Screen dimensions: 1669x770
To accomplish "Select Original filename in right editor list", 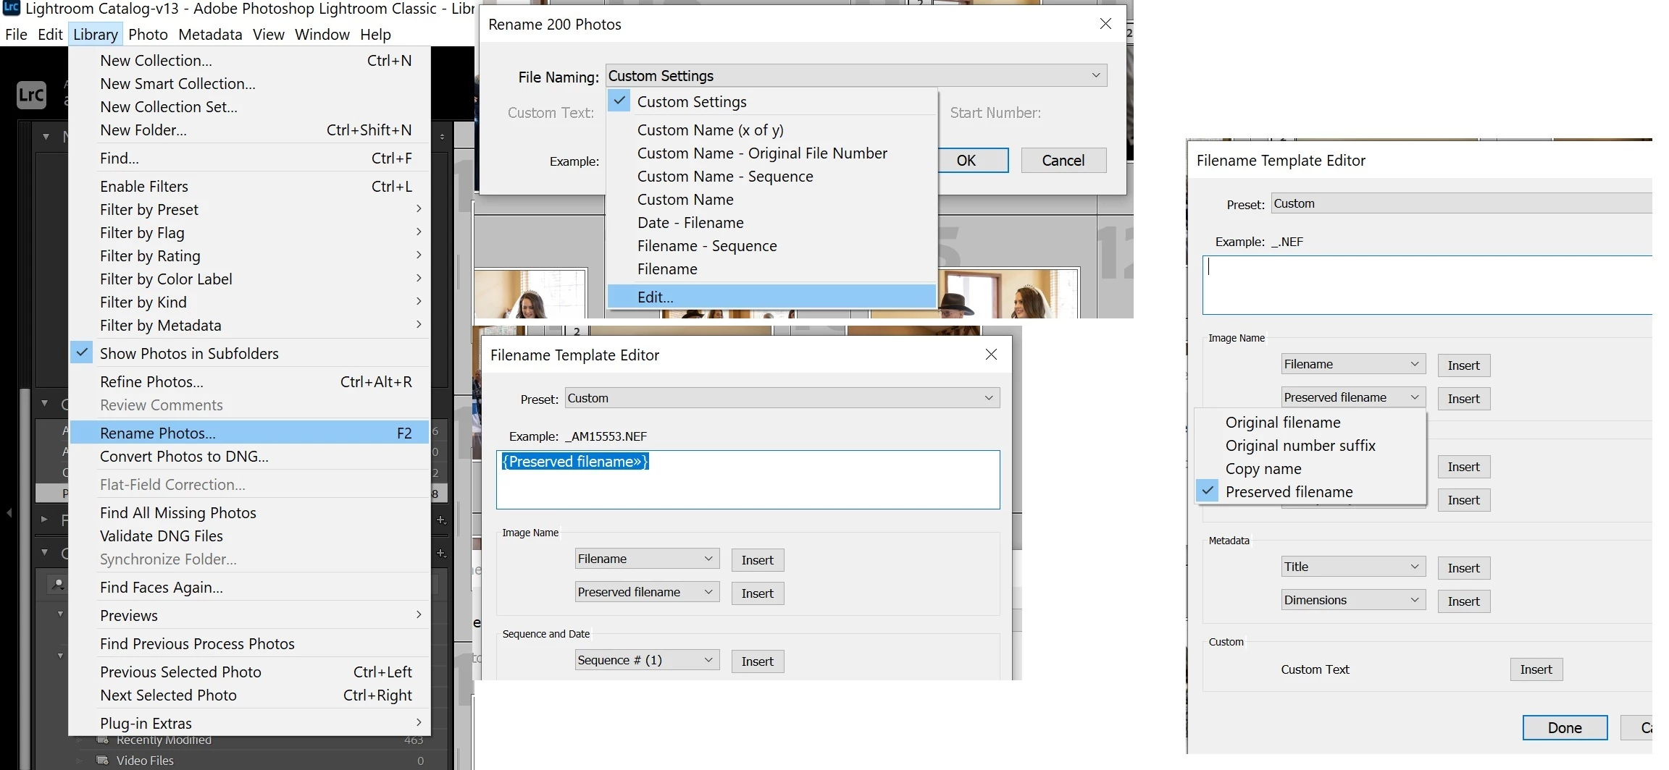I will click(1310, 423).
